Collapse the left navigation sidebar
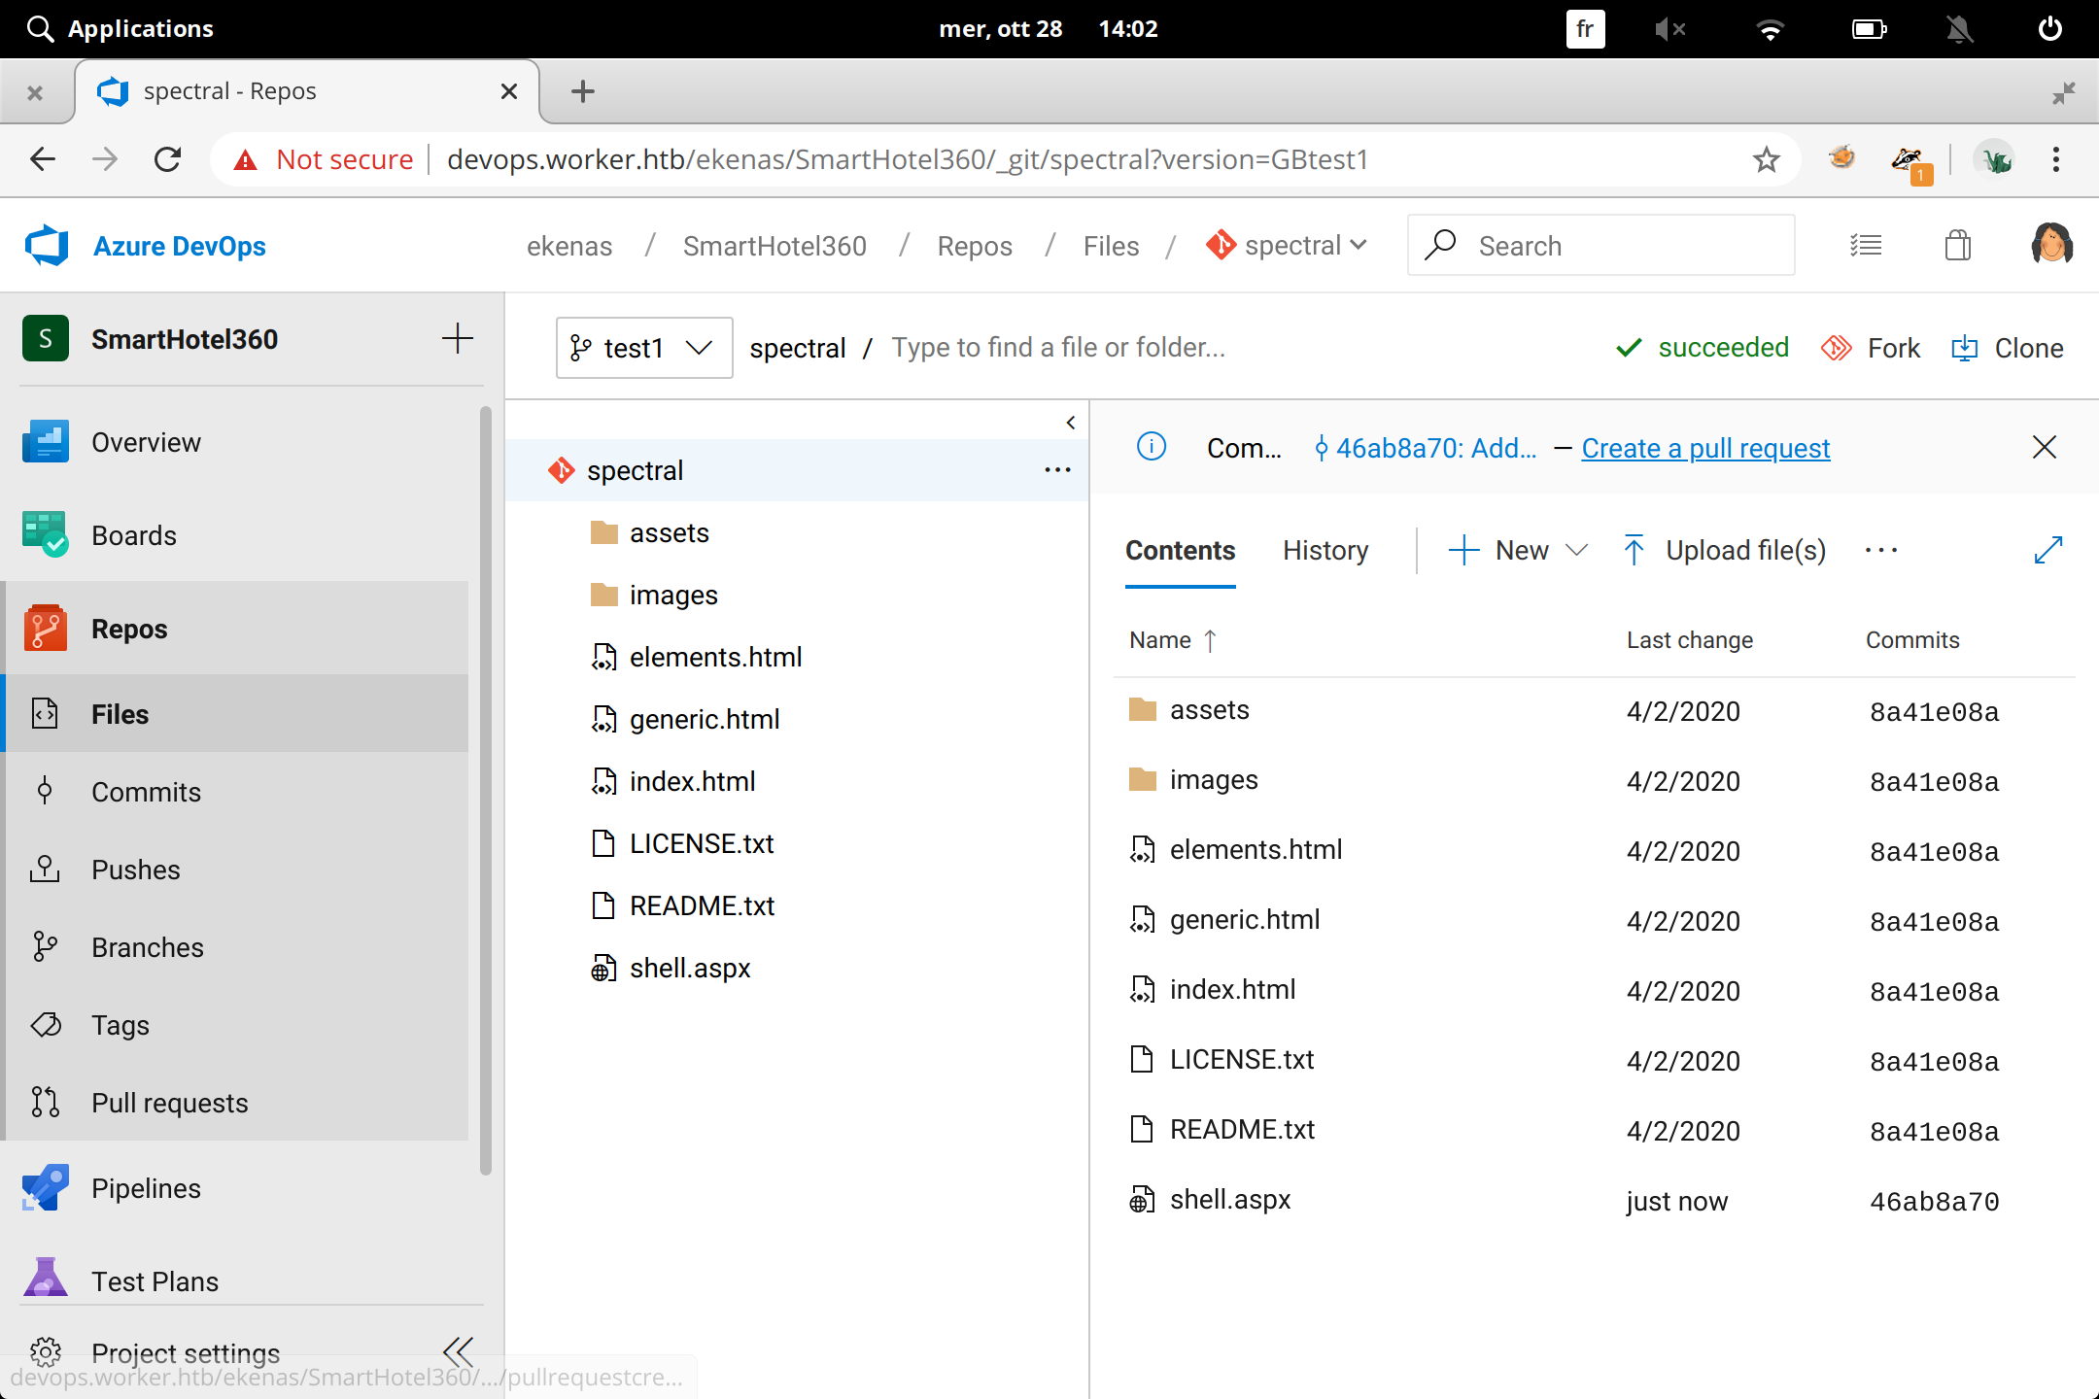 458,1350
